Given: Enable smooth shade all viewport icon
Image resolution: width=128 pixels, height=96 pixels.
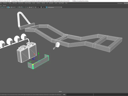Looking at the screenshot, I should coord(8,7).
